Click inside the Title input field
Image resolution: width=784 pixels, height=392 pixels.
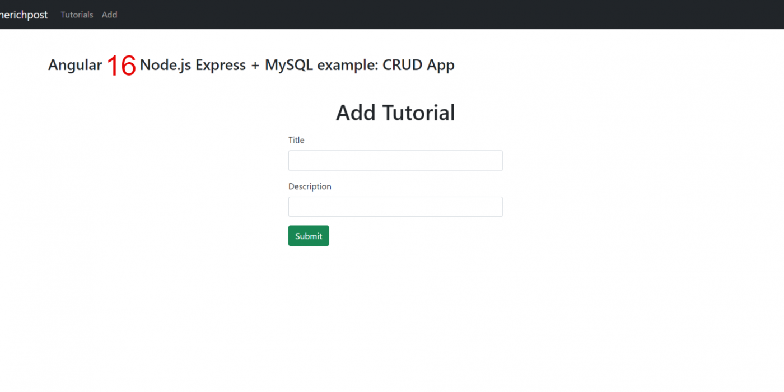(395, 160)
